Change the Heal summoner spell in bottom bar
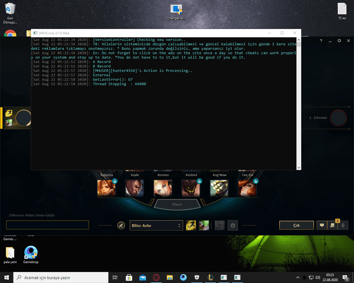This screenshot has width=354, height=283. tap(204, 226)
